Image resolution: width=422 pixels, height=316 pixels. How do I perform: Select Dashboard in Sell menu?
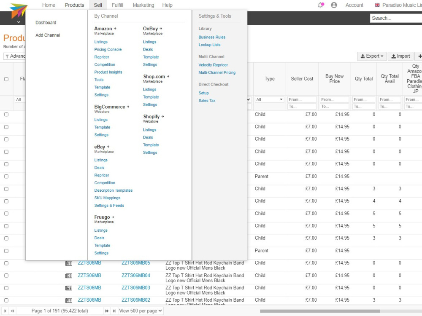(46, 23)
